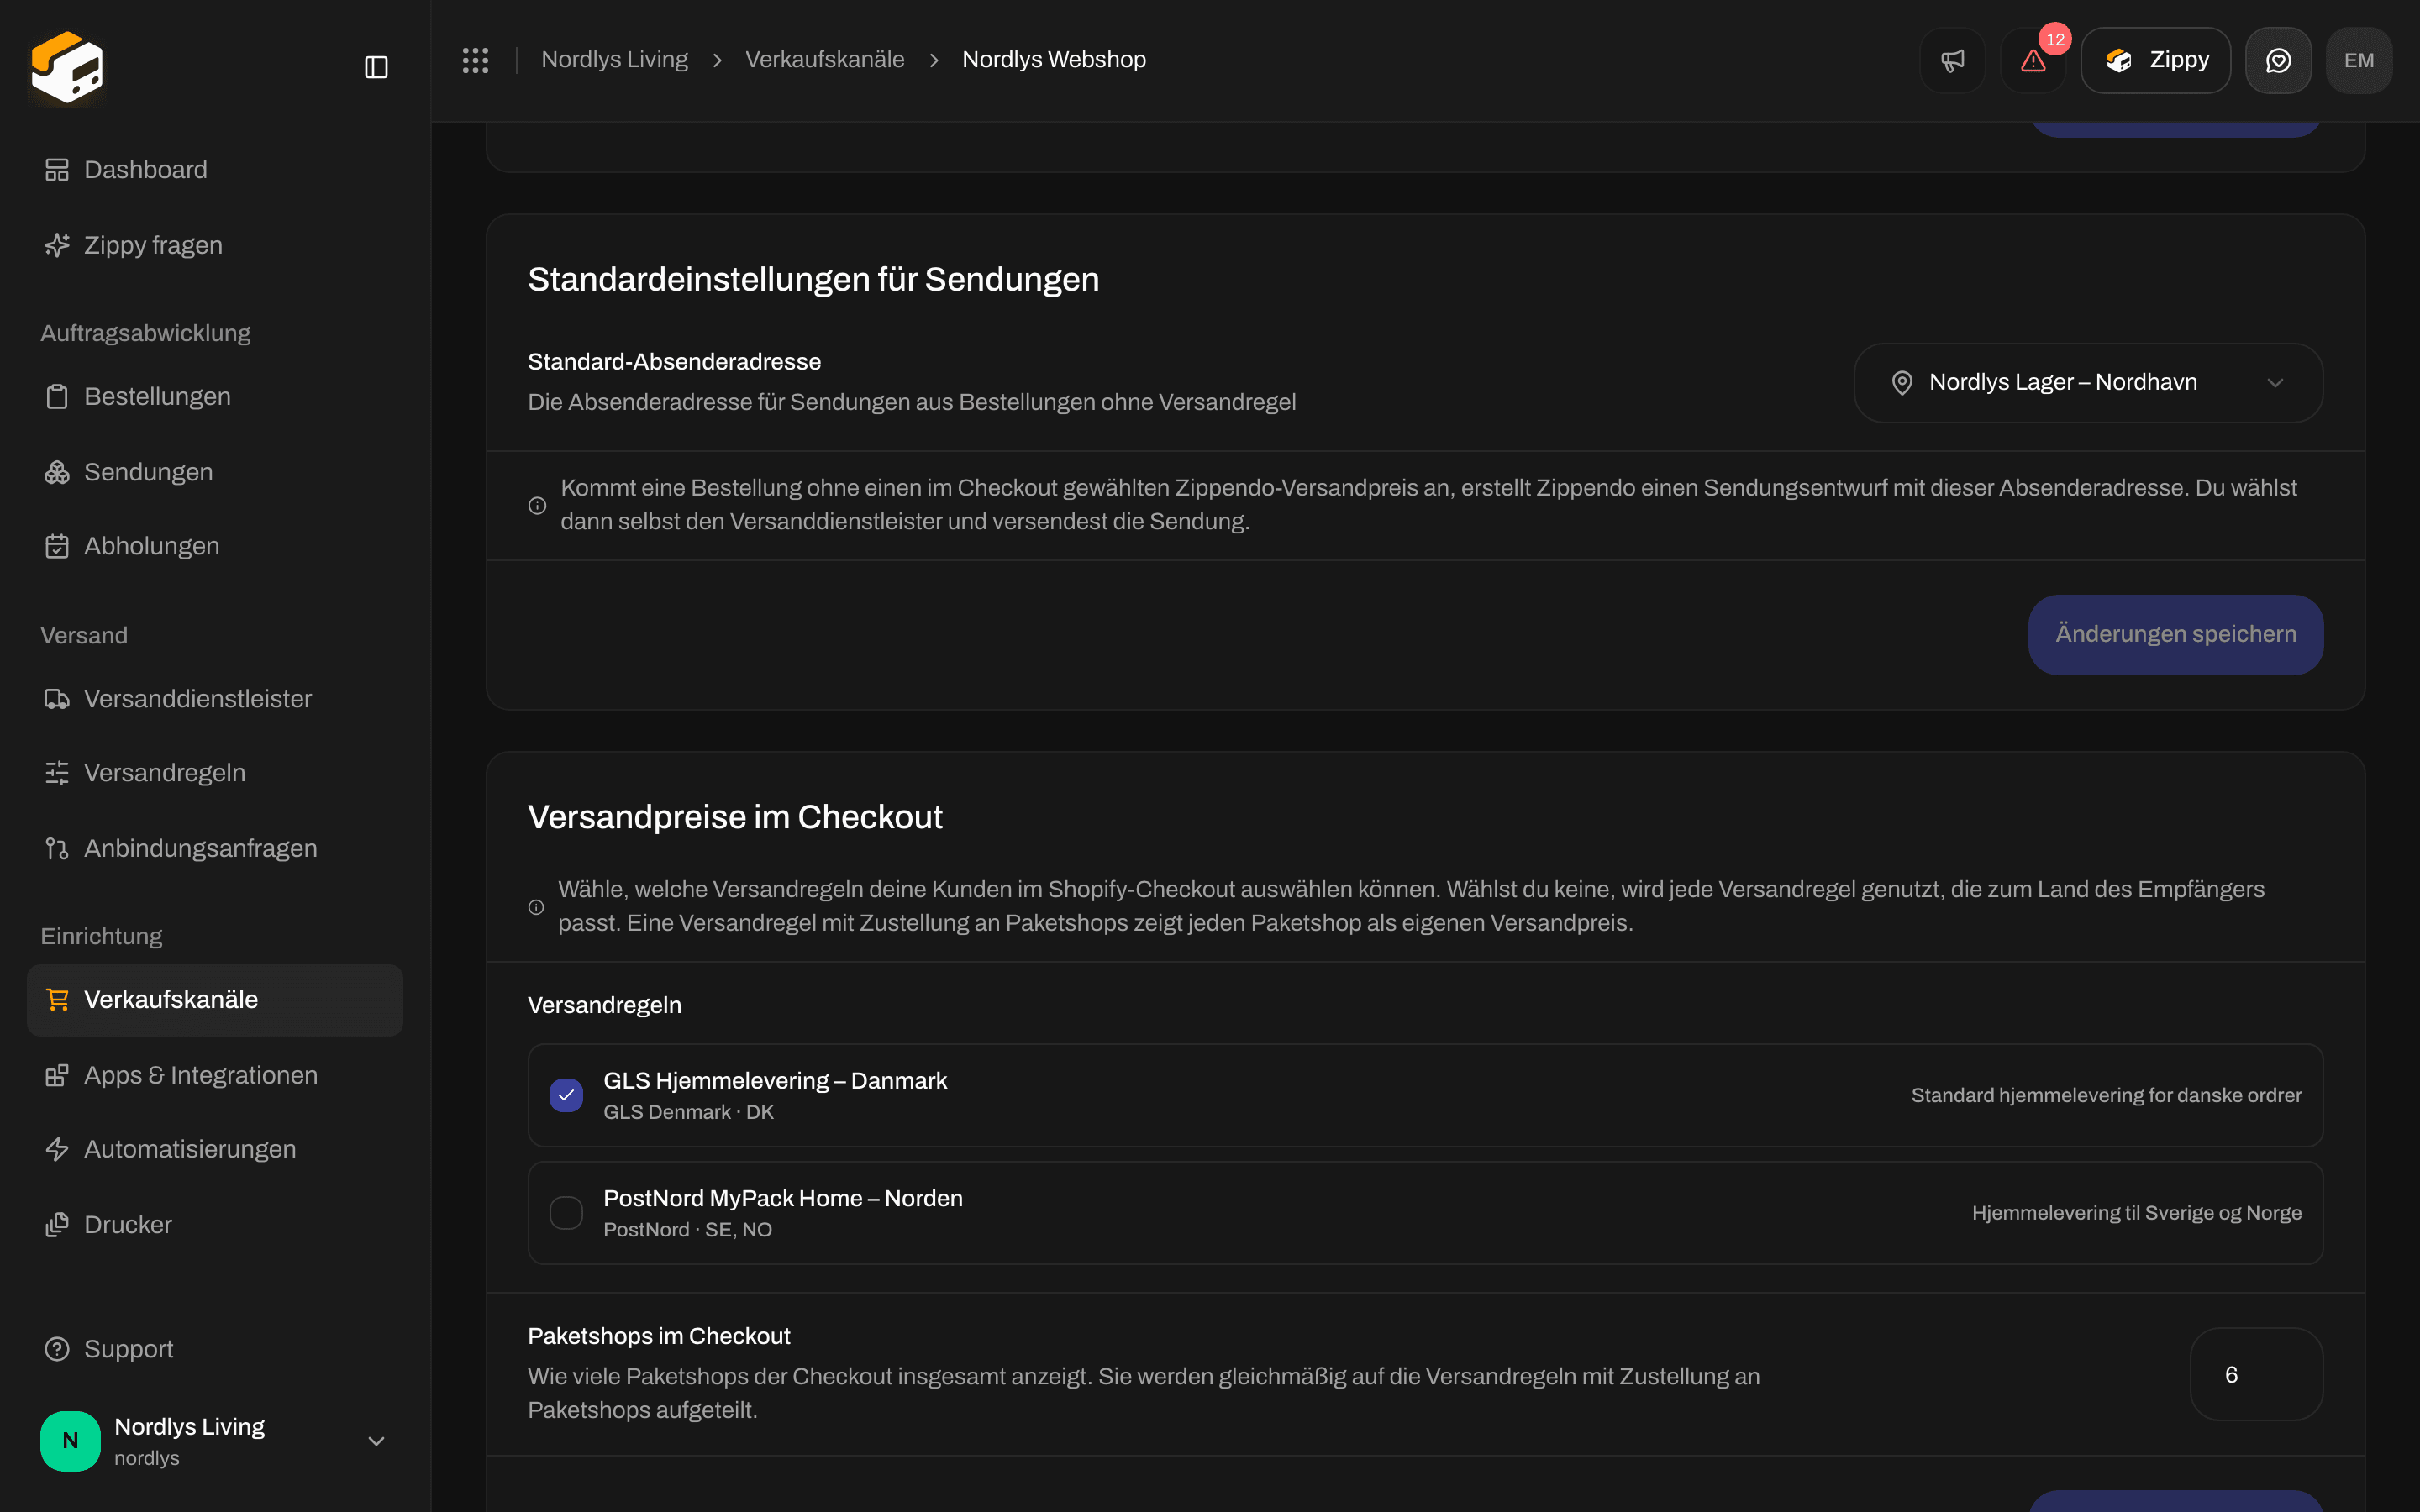Viewport: 2420px width, 1512px height.
Task: Open Apps & Integrationen
Action: [x=215, y=1075]
